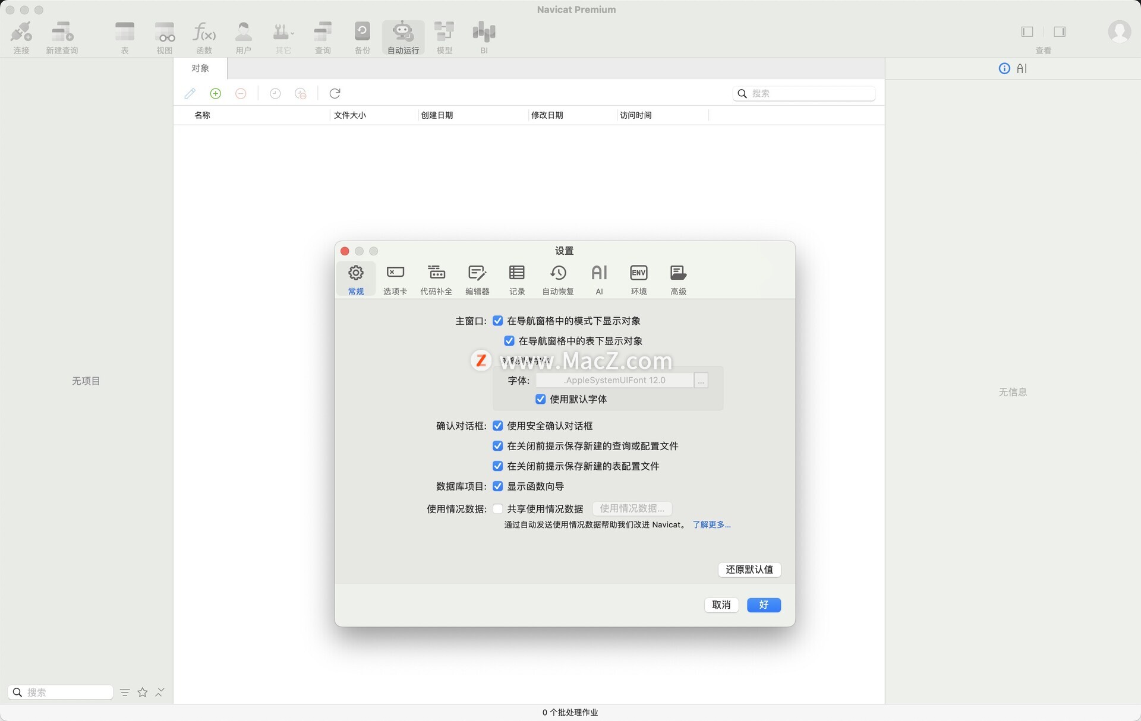Click the sidebar search field at bottom
Viewport: 1141px width, 721px height.
(x=61, y=692)
